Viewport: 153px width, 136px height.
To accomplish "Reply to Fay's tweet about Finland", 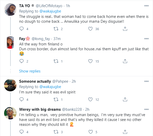I will 21,61.
